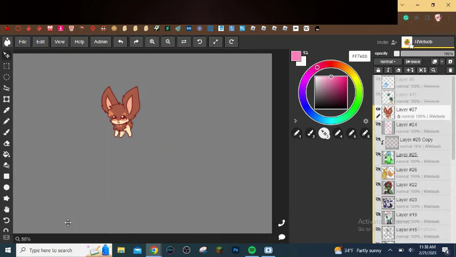Click the lock layer icon
This screenshot has width=456, height=257.
pos(378,70)
